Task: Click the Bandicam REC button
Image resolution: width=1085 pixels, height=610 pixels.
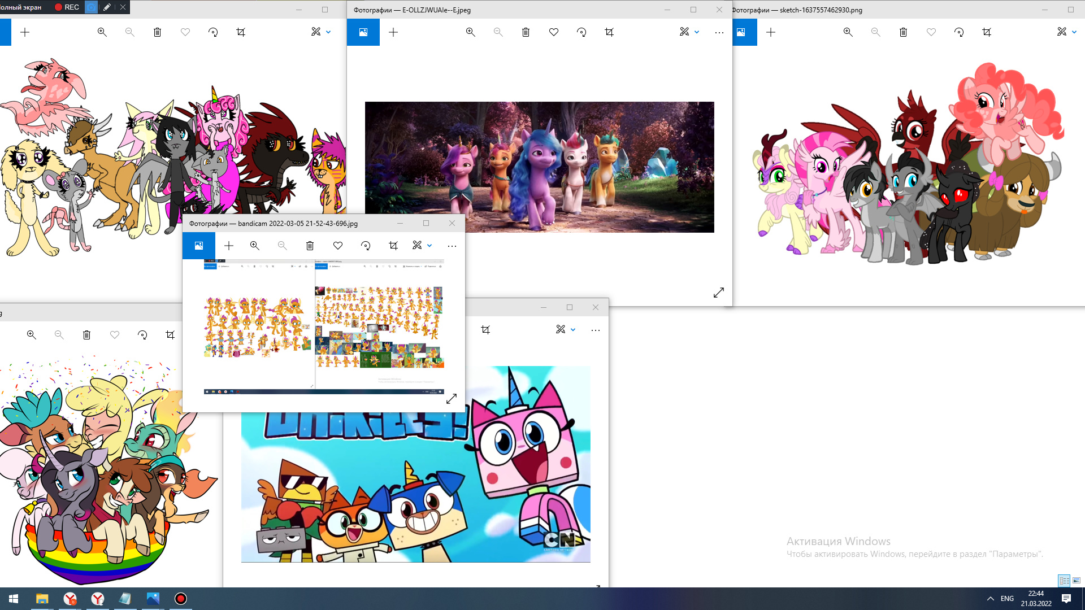Action: [x=67, y=7]
